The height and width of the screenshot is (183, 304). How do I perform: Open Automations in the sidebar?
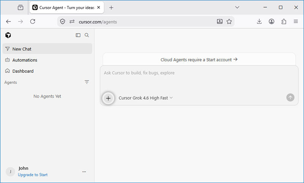tap(47, 60)
